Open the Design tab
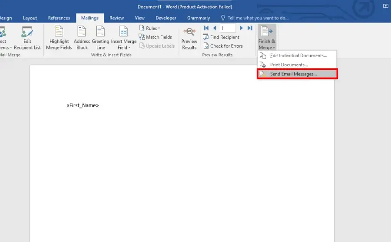Screen dimensions: 391x242 click(x=6, y=18)
